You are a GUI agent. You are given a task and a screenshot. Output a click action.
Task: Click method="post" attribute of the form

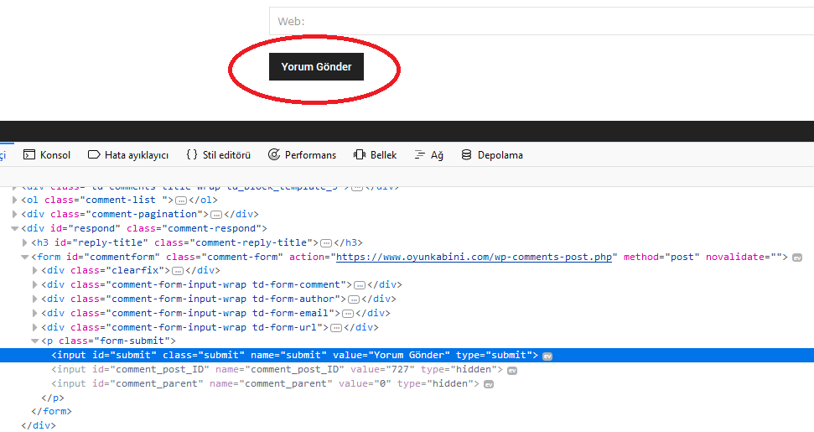(661, 257)
